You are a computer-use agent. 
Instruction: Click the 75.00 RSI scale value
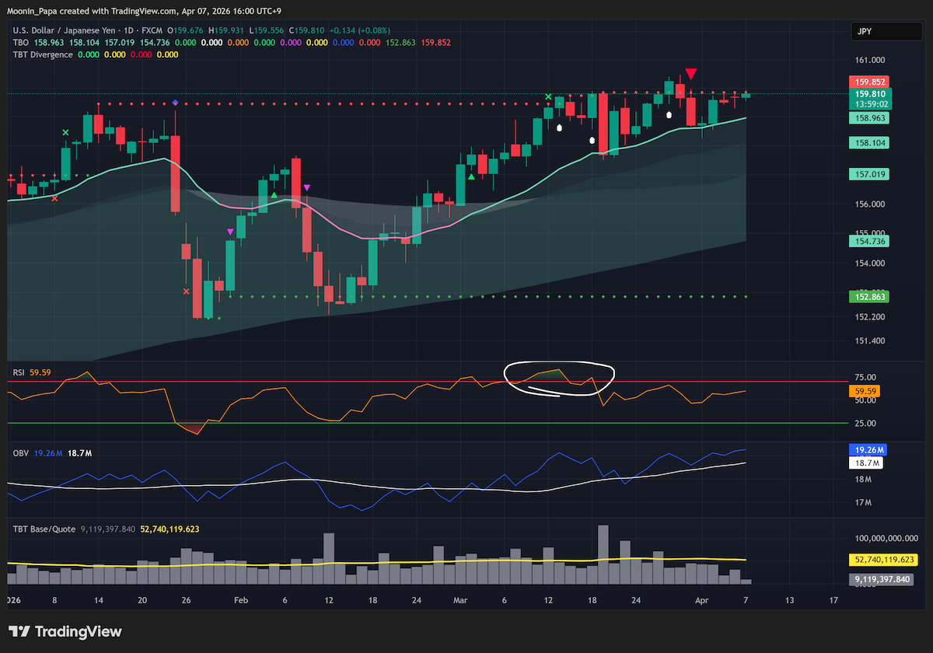866,377
